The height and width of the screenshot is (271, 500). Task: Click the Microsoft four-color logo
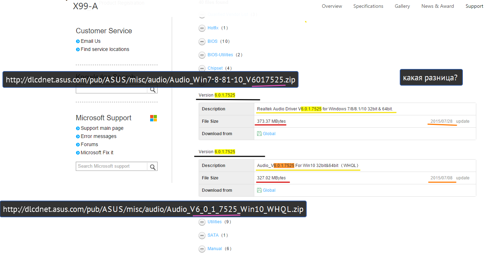(x=153, y=118)
